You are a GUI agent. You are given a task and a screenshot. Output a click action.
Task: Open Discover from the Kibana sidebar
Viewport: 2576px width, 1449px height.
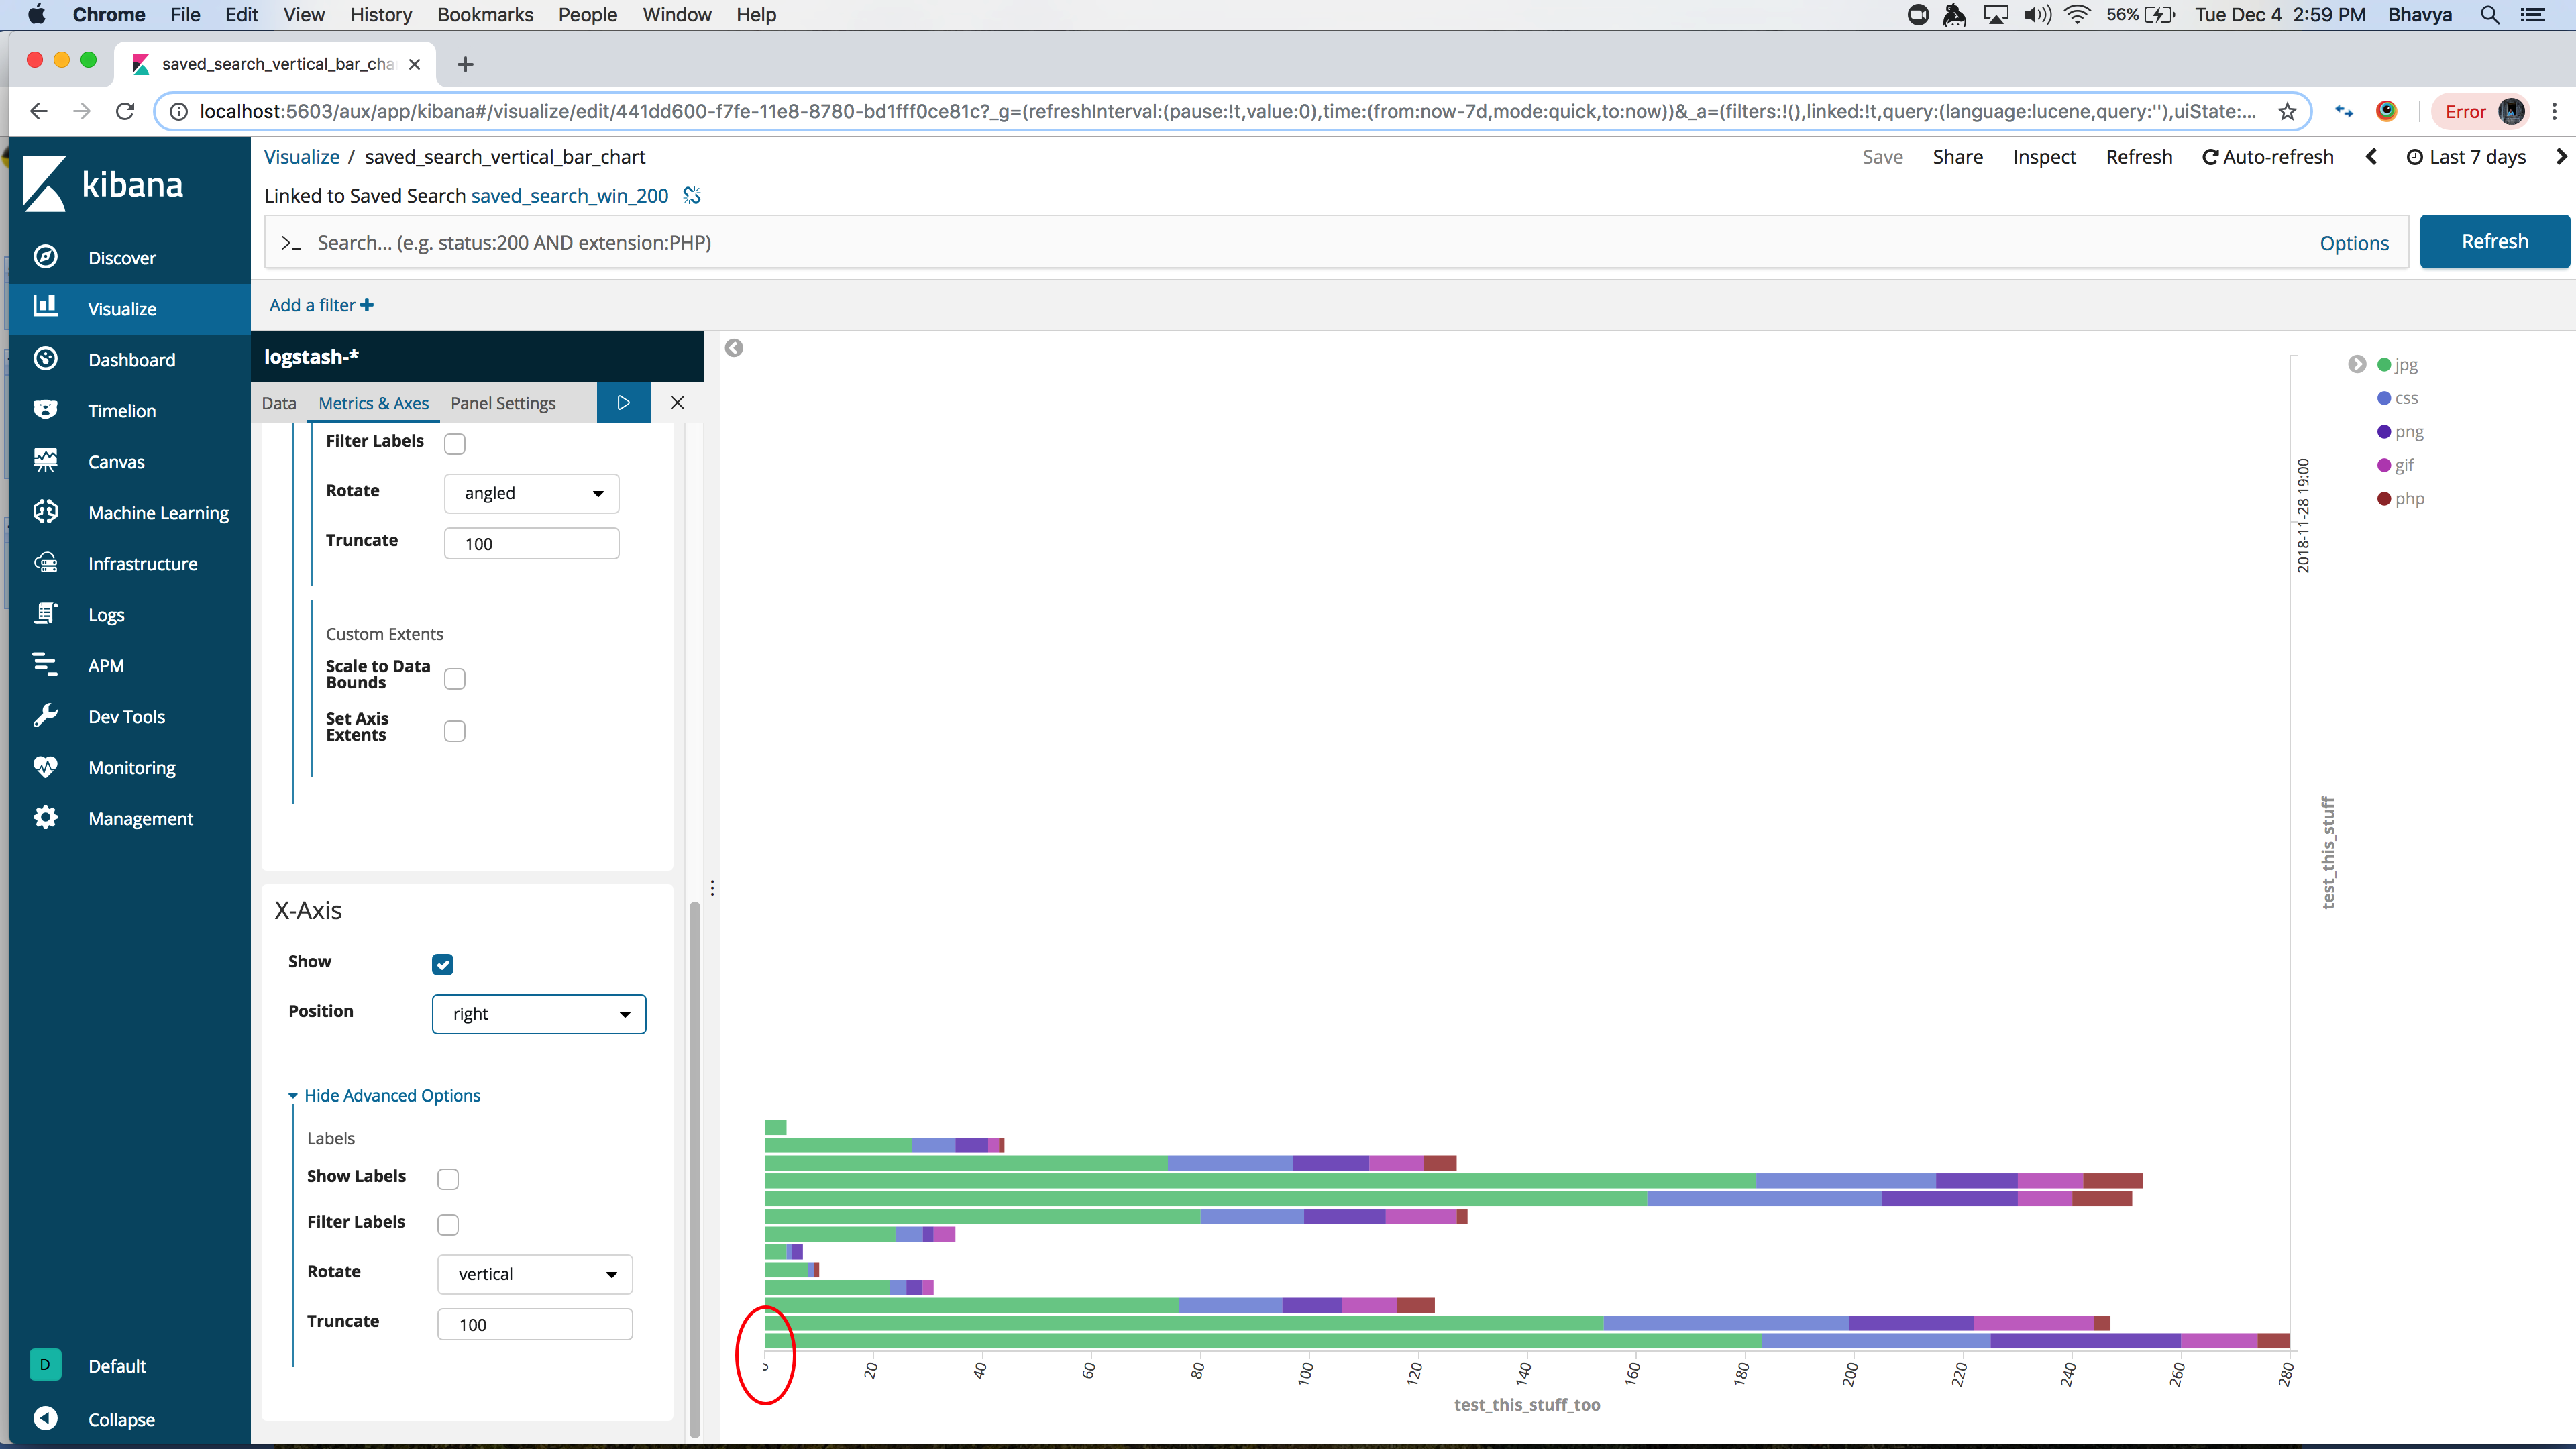coord(122,258)
